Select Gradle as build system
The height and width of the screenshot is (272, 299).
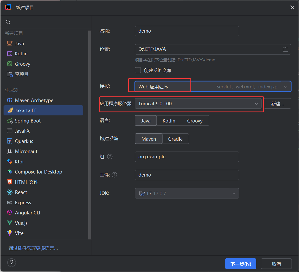pos(176,139)
